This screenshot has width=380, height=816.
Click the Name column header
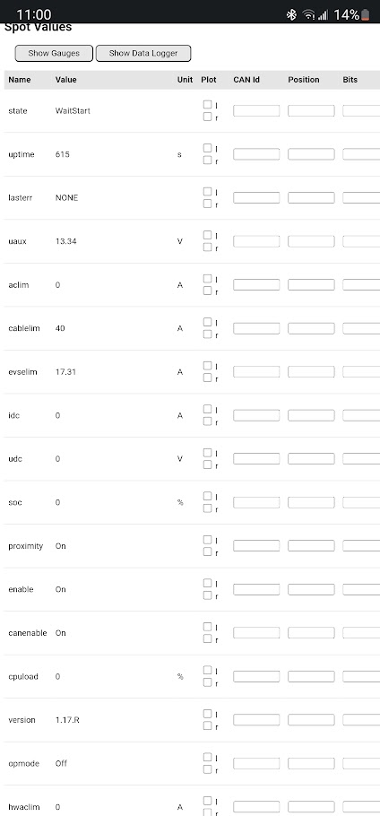tap(19, 80)
